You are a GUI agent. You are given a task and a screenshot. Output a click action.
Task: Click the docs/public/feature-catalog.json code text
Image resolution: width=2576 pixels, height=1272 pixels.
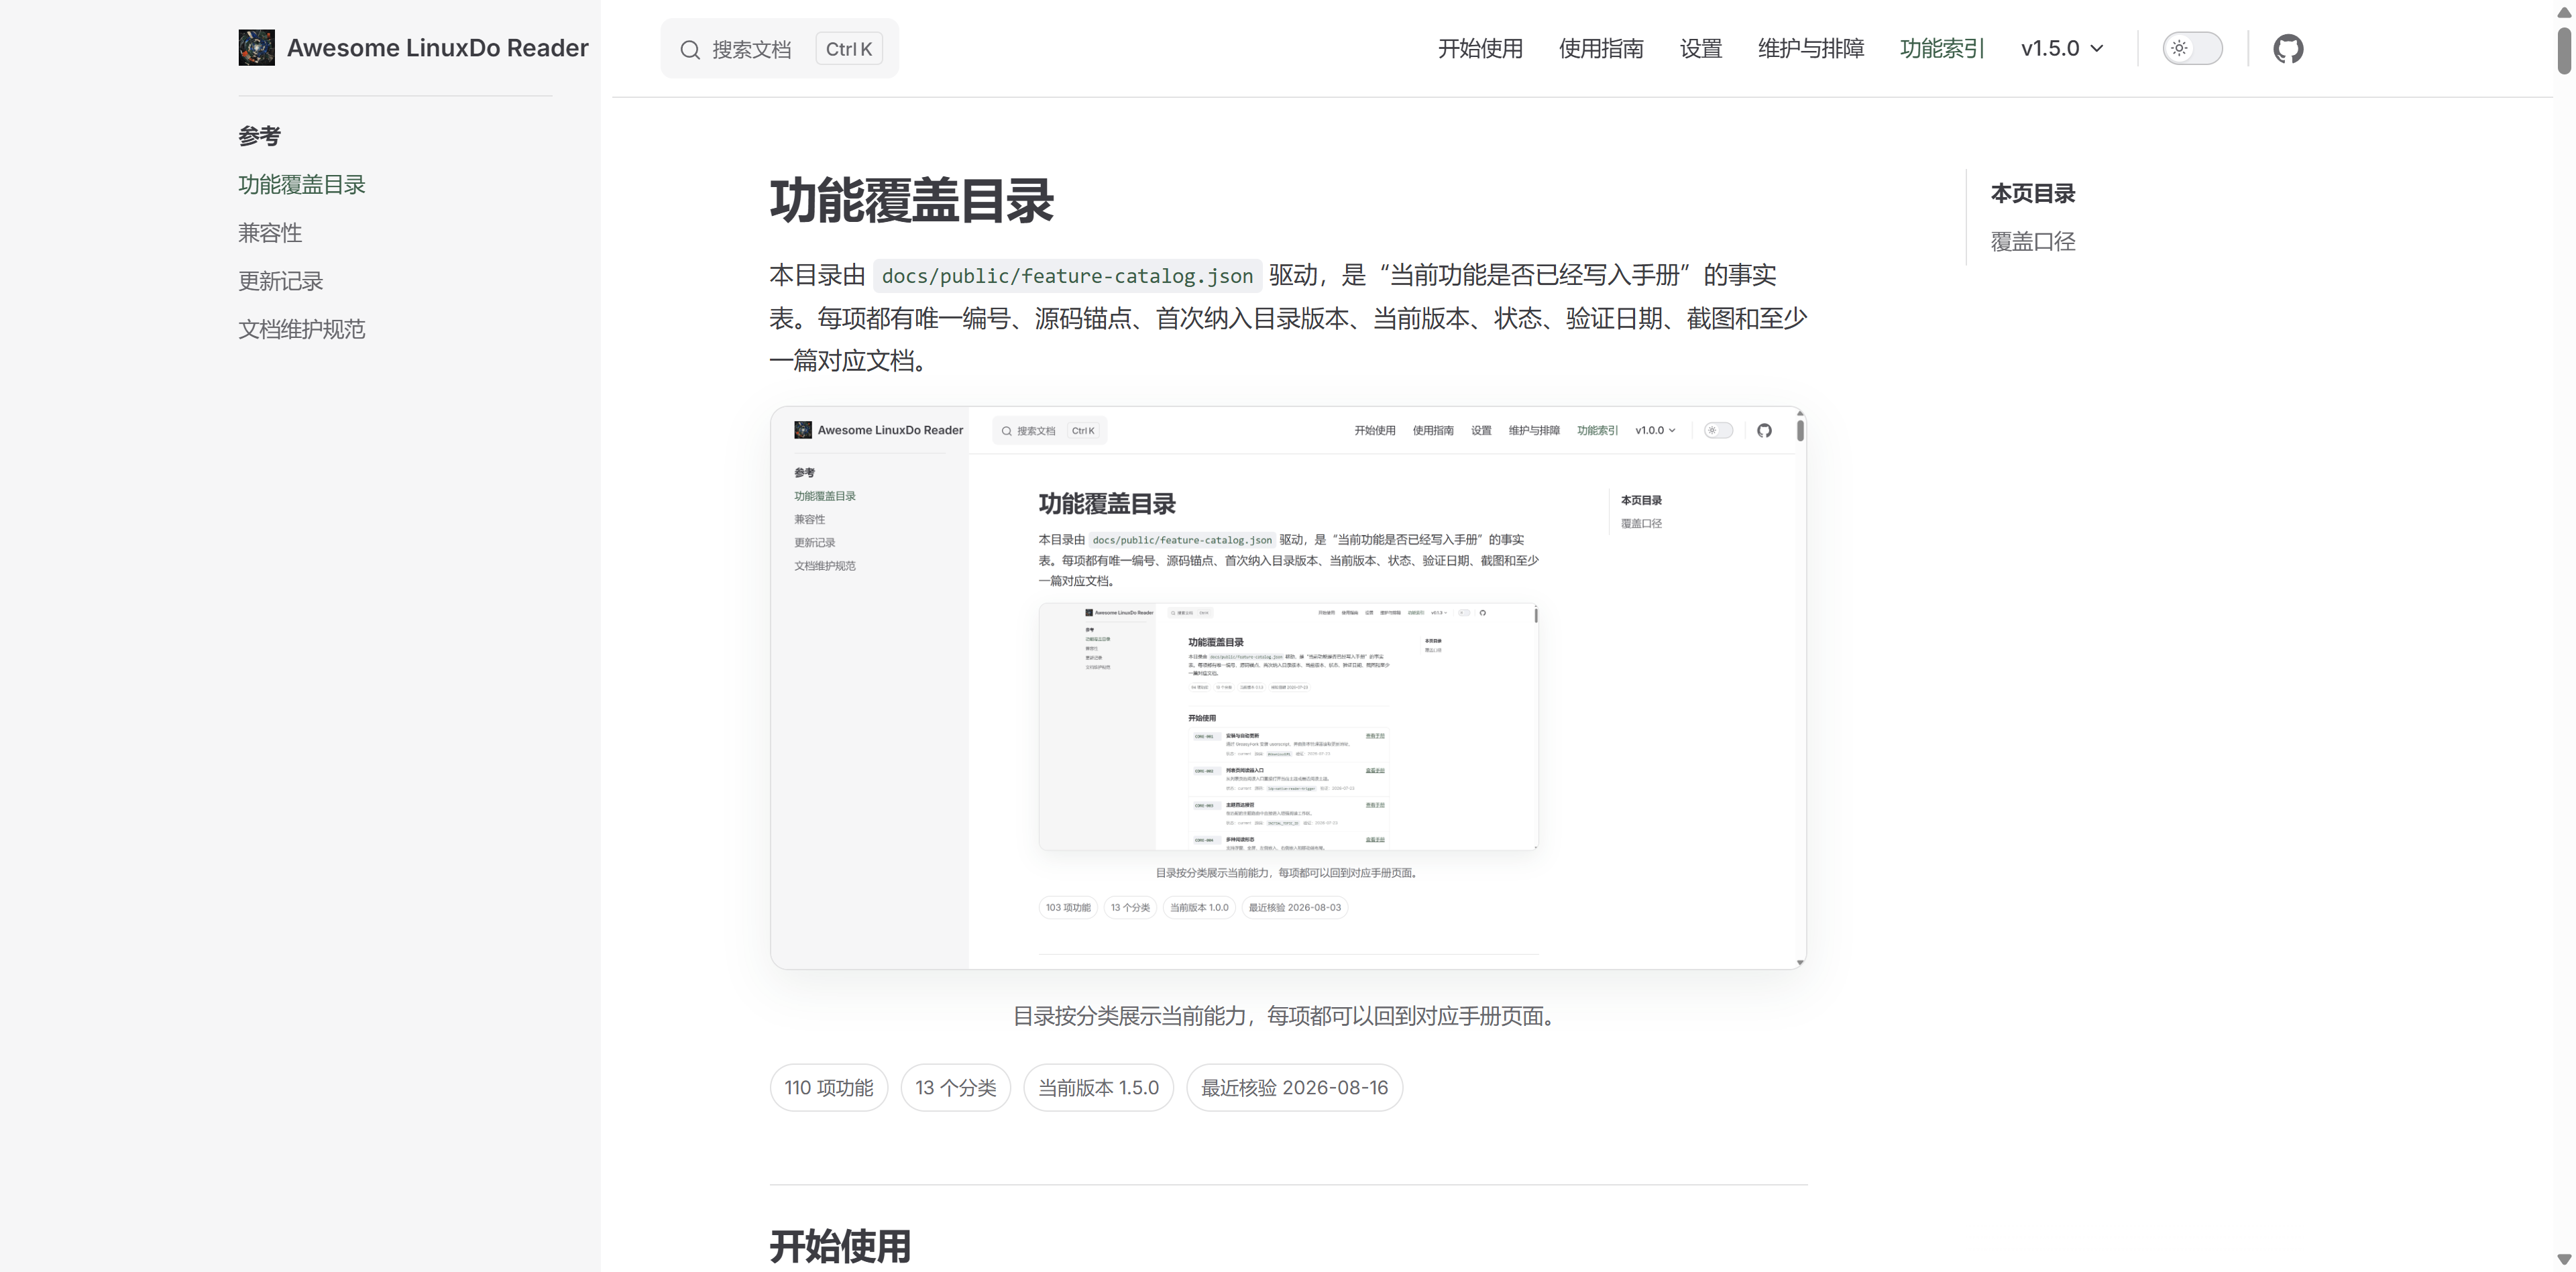(1067, 276)
